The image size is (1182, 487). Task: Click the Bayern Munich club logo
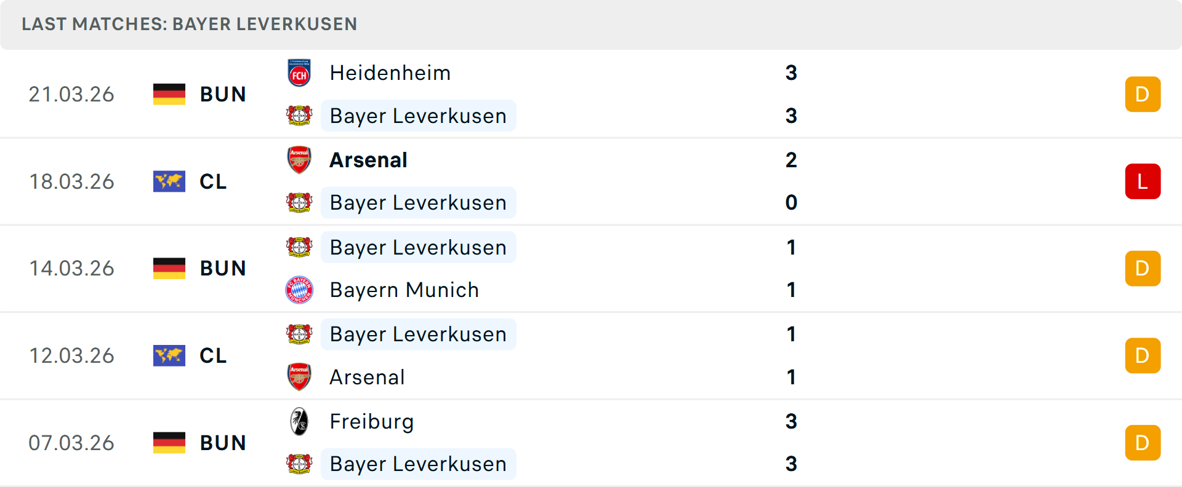299,290
